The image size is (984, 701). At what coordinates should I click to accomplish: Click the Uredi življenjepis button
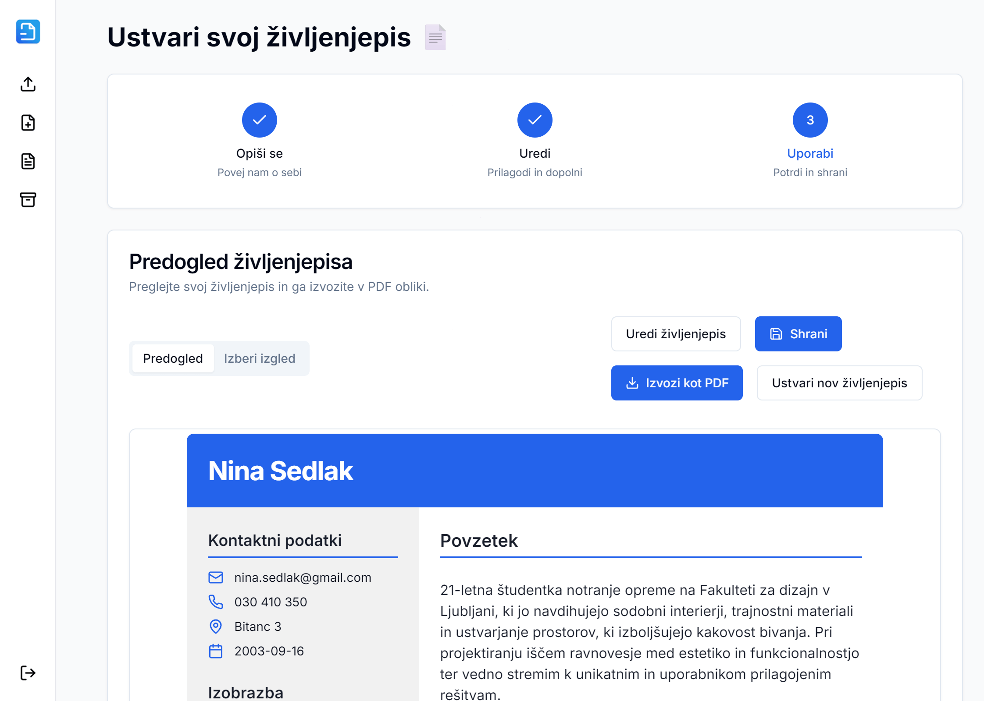coord(676,334)
